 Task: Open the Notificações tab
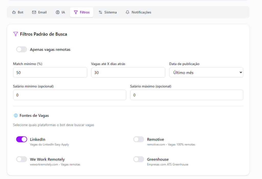pyautogui.click(x=138, y=12)
